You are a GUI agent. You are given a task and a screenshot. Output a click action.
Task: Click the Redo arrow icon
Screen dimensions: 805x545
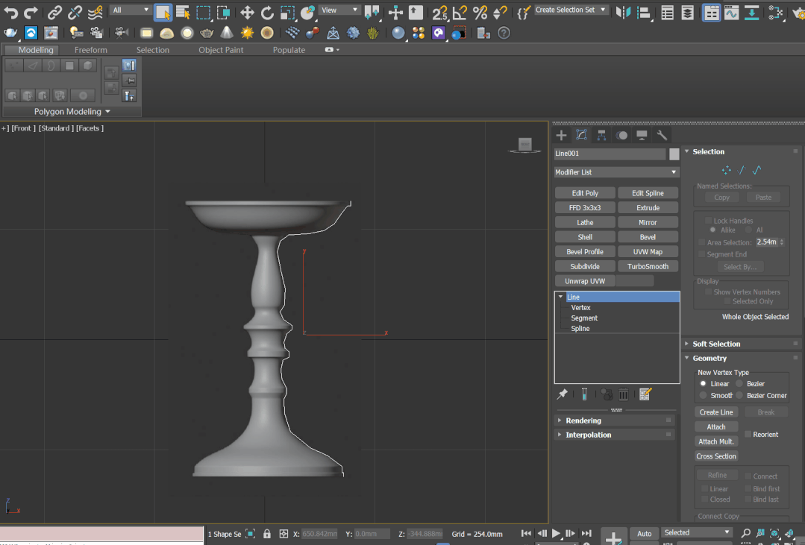click(31, 12)
